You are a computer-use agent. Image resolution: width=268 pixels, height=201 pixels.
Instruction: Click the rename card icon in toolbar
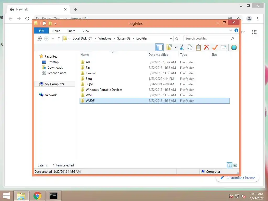tap(224, 47)
